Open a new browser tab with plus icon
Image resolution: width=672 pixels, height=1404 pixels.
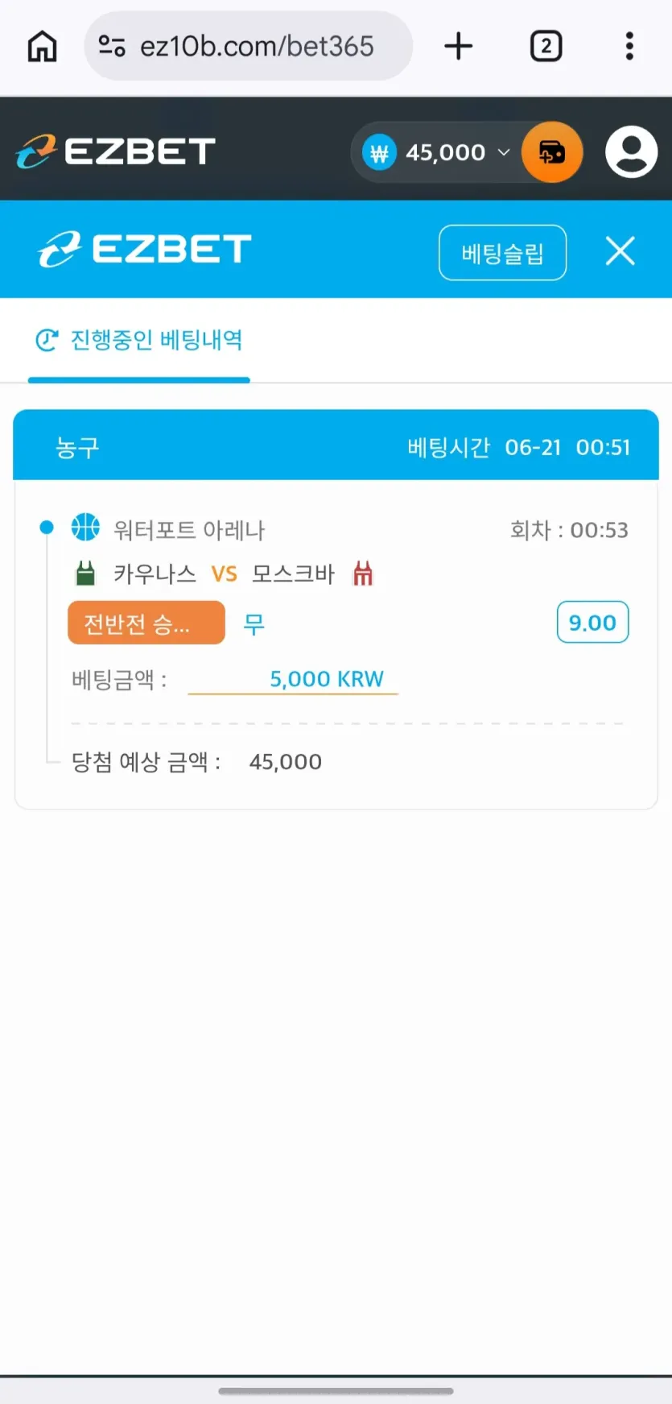click(458, 46)
